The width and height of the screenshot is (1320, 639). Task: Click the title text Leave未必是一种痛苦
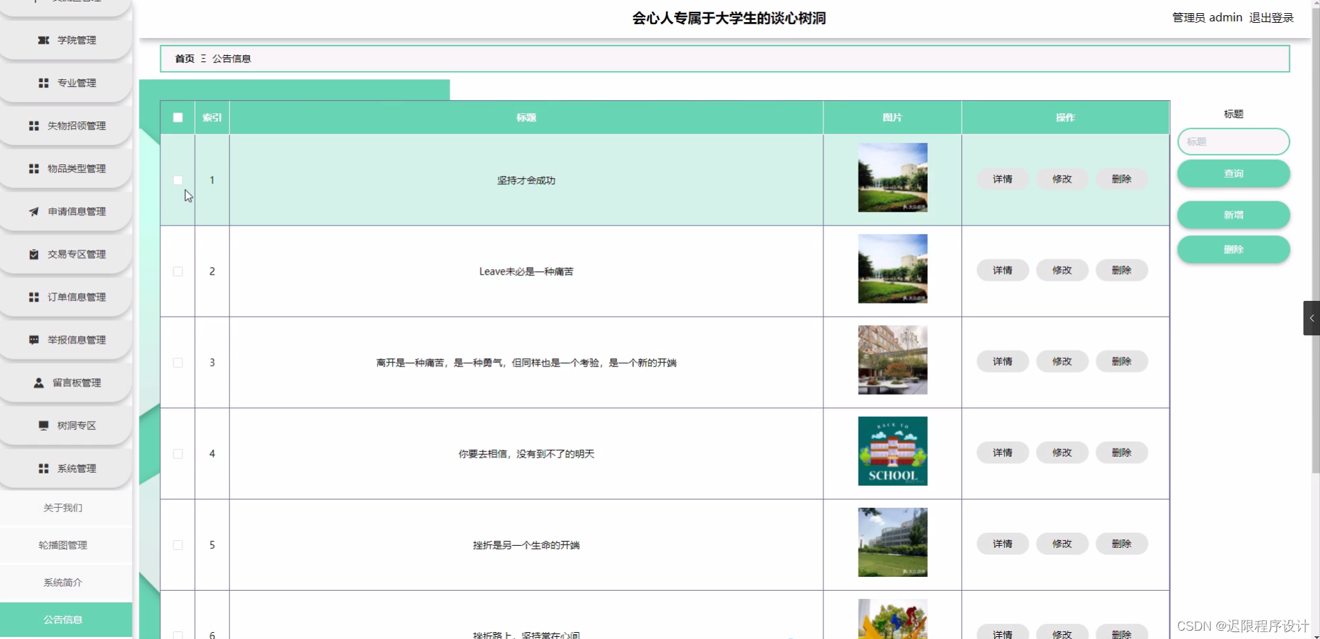(x=526, y=271)
